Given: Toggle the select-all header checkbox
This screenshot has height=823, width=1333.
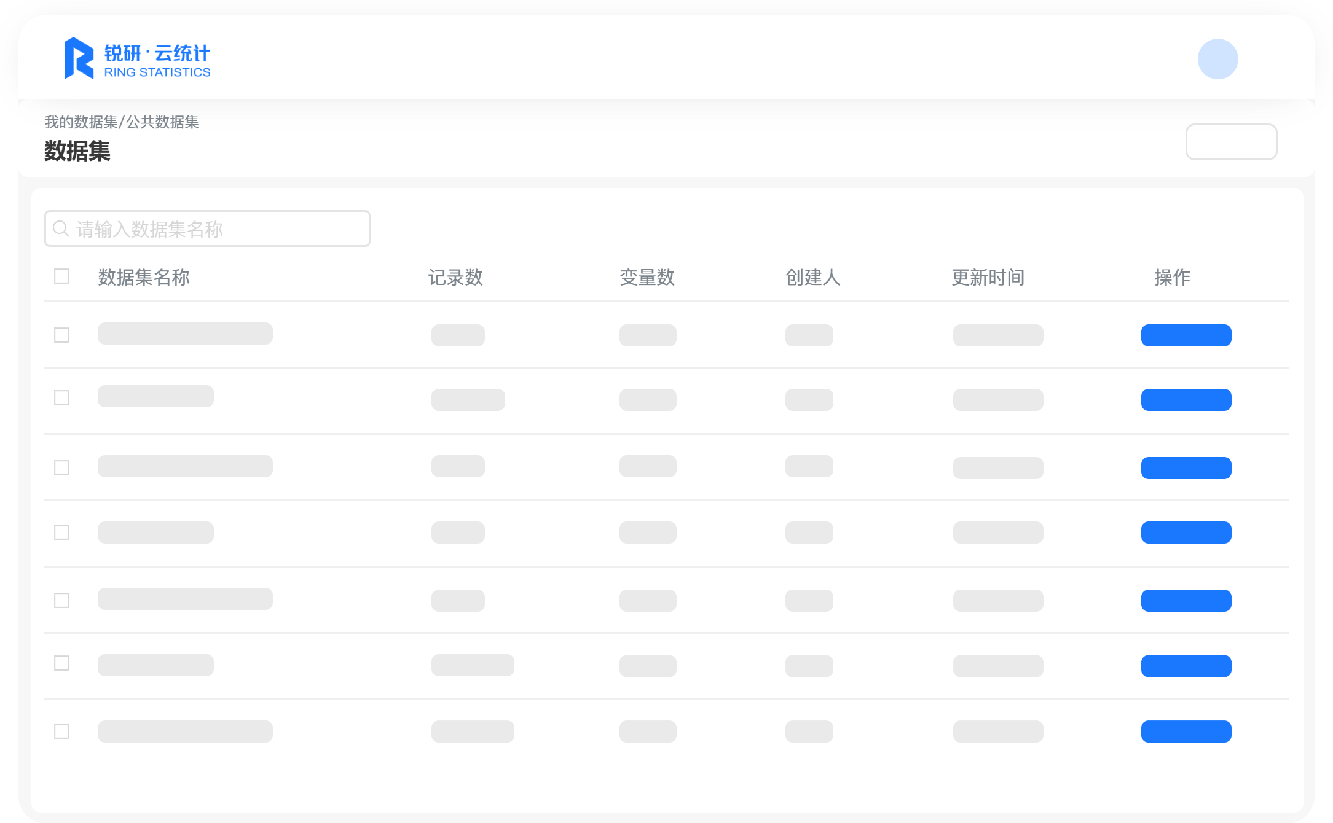Looking at the screenshot, I should click(61, 276).
